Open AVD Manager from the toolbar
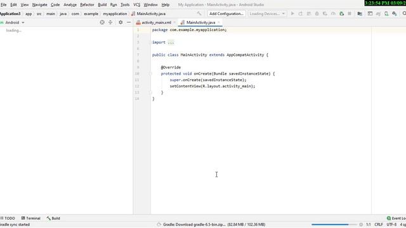 [x=386, y=13]
